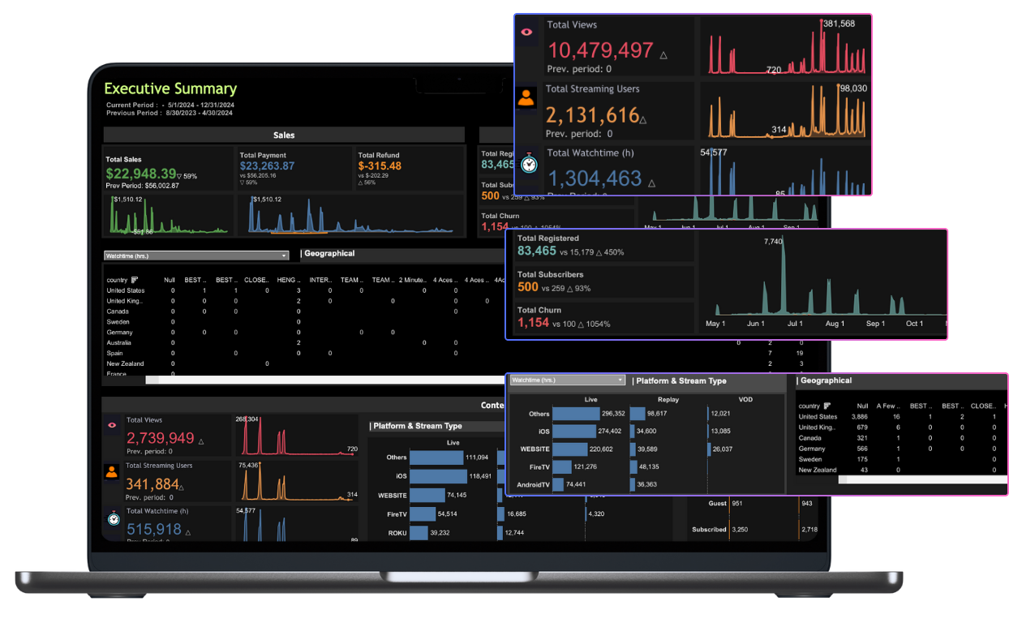Select the Total Refund $-315.48 card
Viewport: 1009px width, 623px height.
click(408, 166)
